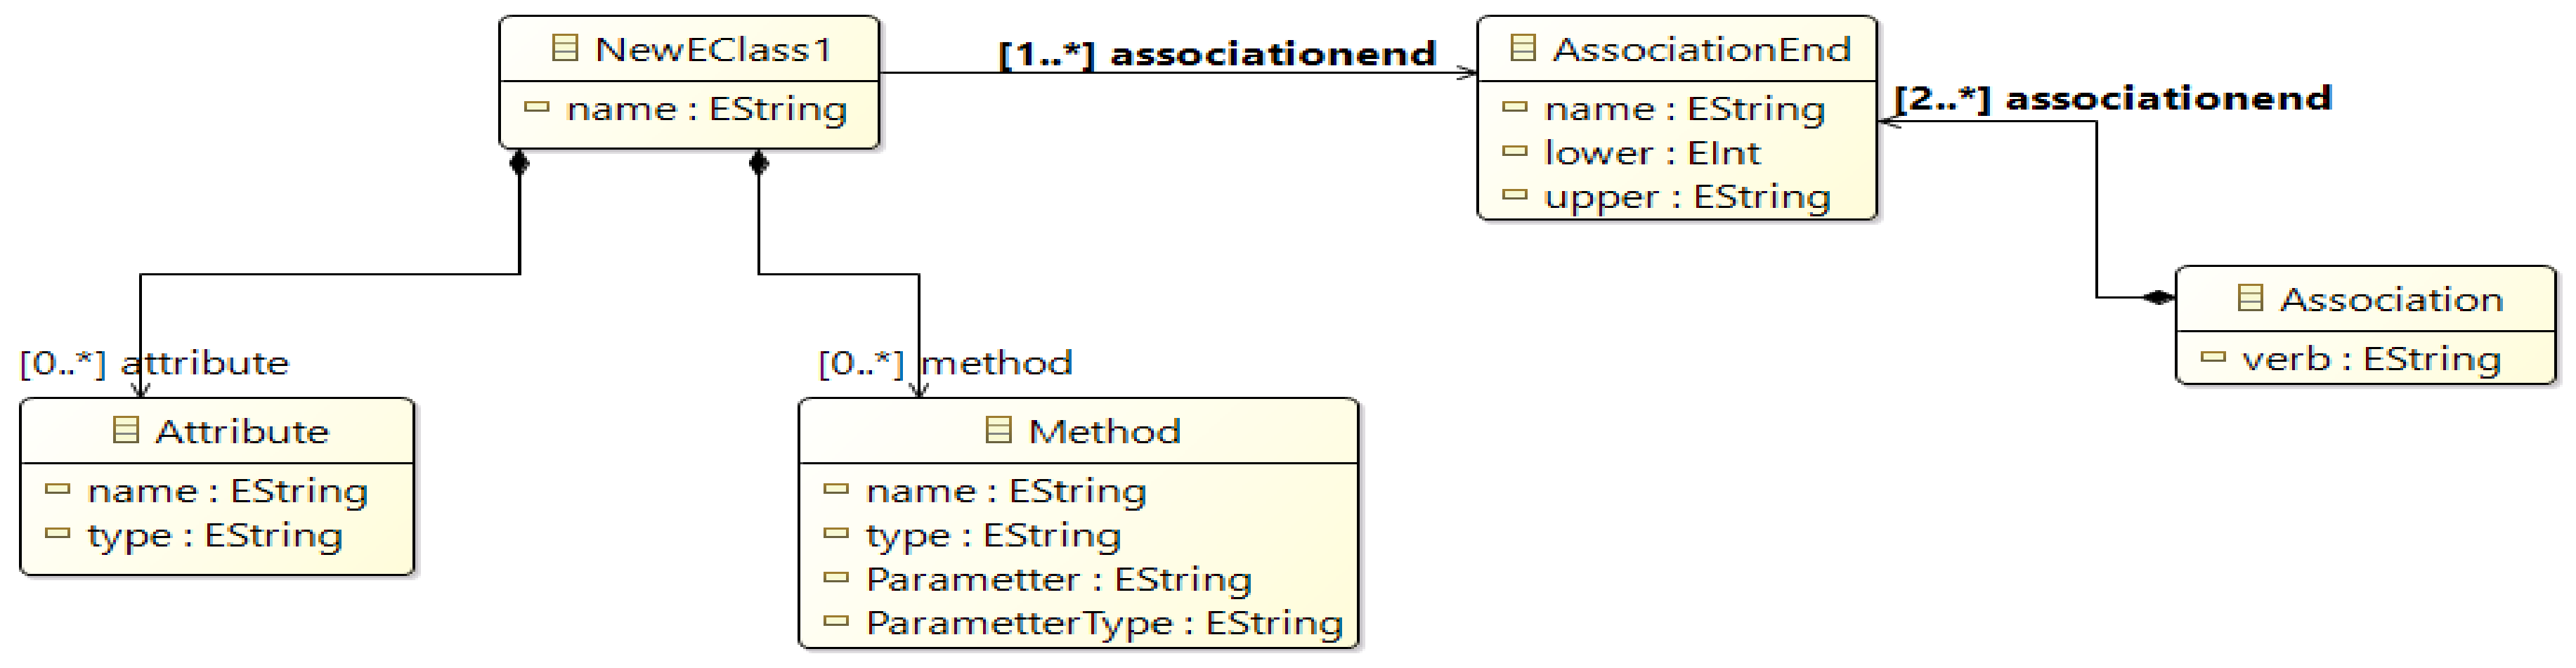The image size is (2576, 668).
Task: Click the class icon beside NewEClass1
Action: [x=565, y=48]
